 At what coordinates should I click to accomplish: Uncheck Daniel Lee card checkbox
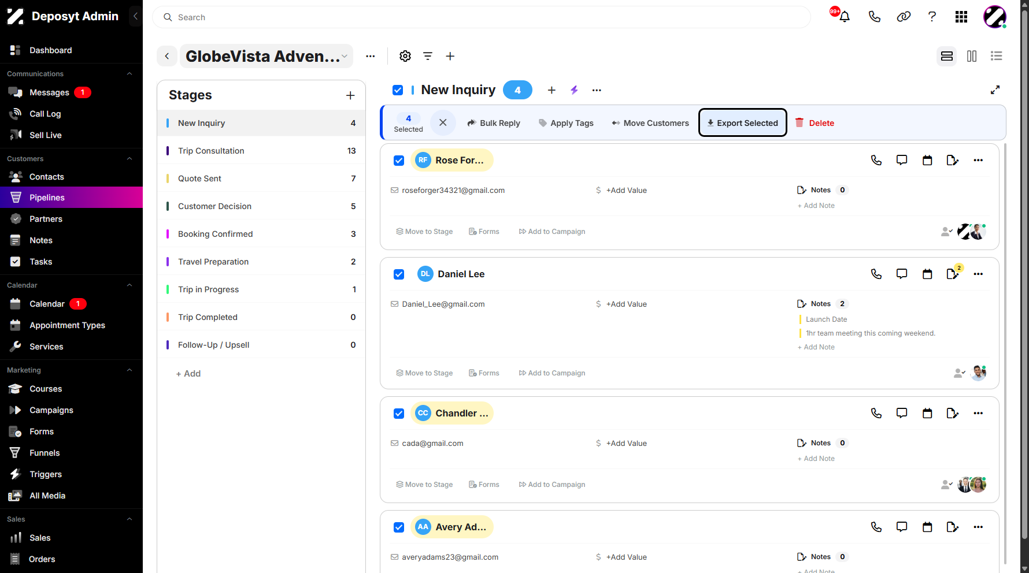[x=399, y=274]
